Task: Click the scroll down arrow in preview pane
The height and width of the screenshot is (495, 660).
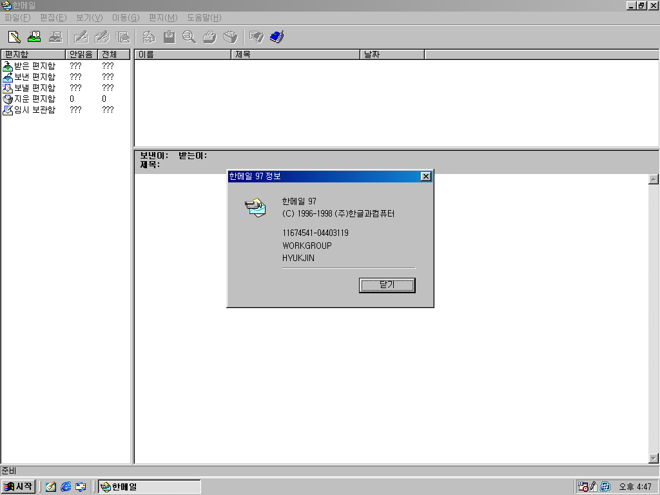Action: tap(654, 458)
